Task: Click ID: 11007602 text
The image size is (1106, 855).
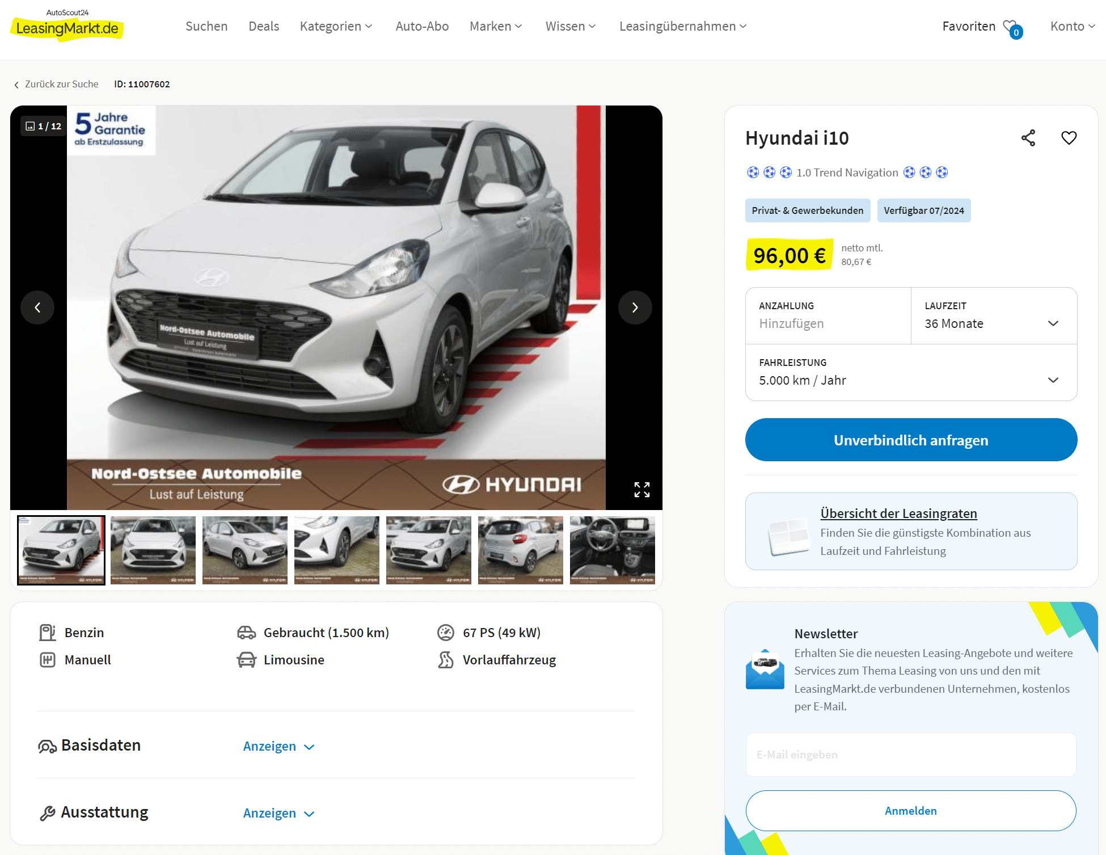Action: pos(142,85)
